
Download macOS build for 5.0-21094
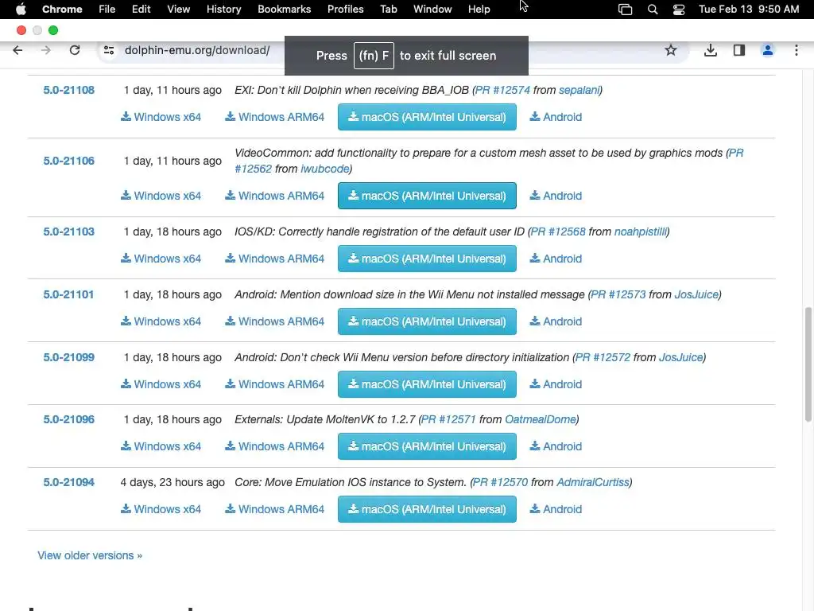(x=427, y=509)
